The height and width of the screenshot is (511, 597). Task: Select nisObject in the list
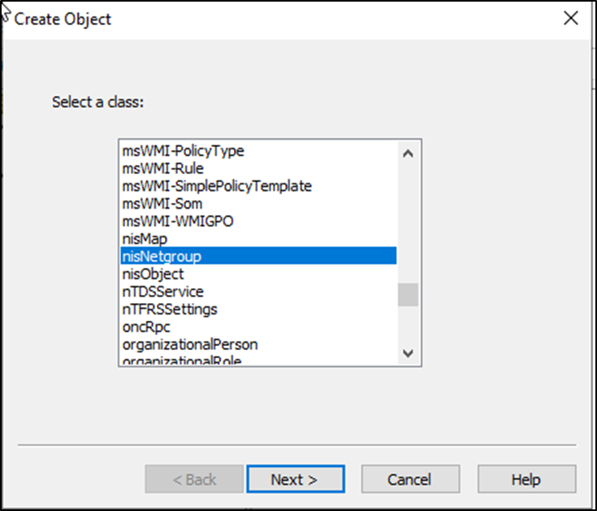click(153, 275)
